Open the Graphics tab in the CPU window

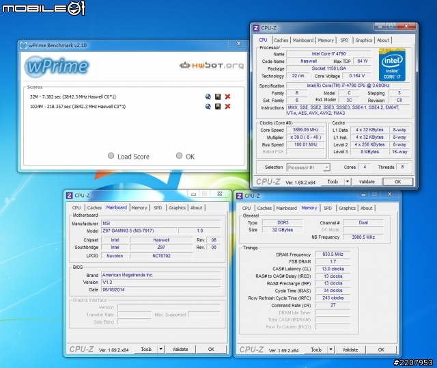tap(364, 40)
